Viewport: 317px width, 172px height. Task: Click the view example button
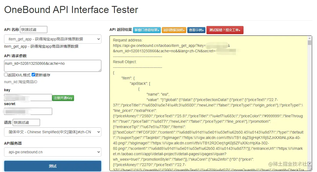[196, 30]
